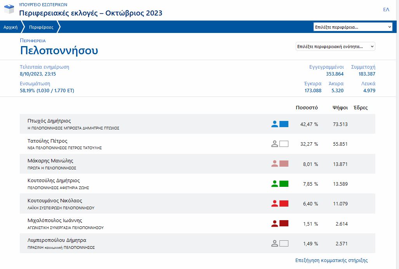Image resolution: width=399 pixels, height=269 pixels.
Task: Select the Περιφέρειες breadcrumb tab
Action: pyautogui.click(x=41, y=27)
